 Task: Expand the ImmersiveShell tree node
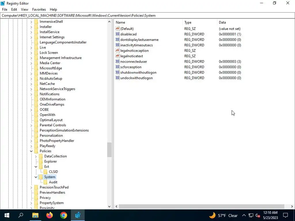point(31,22)
